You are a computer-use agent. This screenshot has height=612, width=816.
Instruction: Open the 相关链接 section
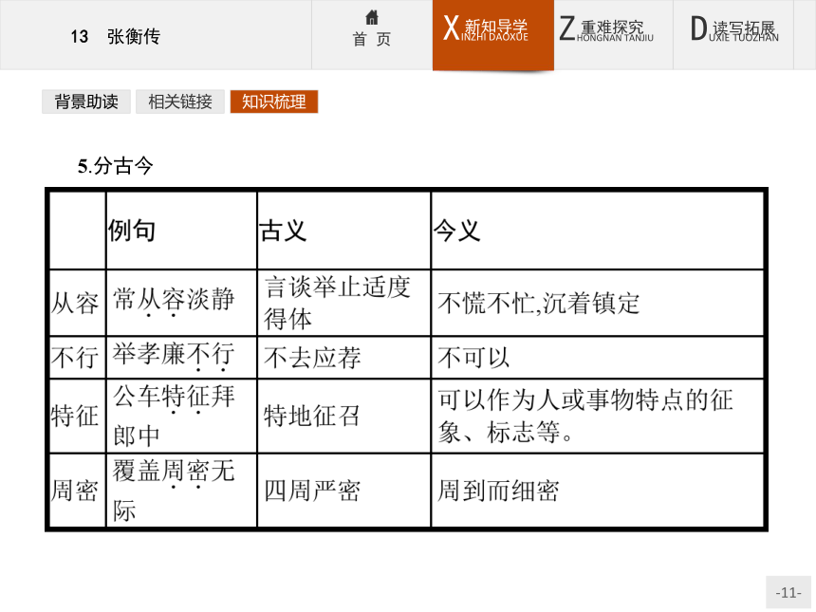[180, 102]
